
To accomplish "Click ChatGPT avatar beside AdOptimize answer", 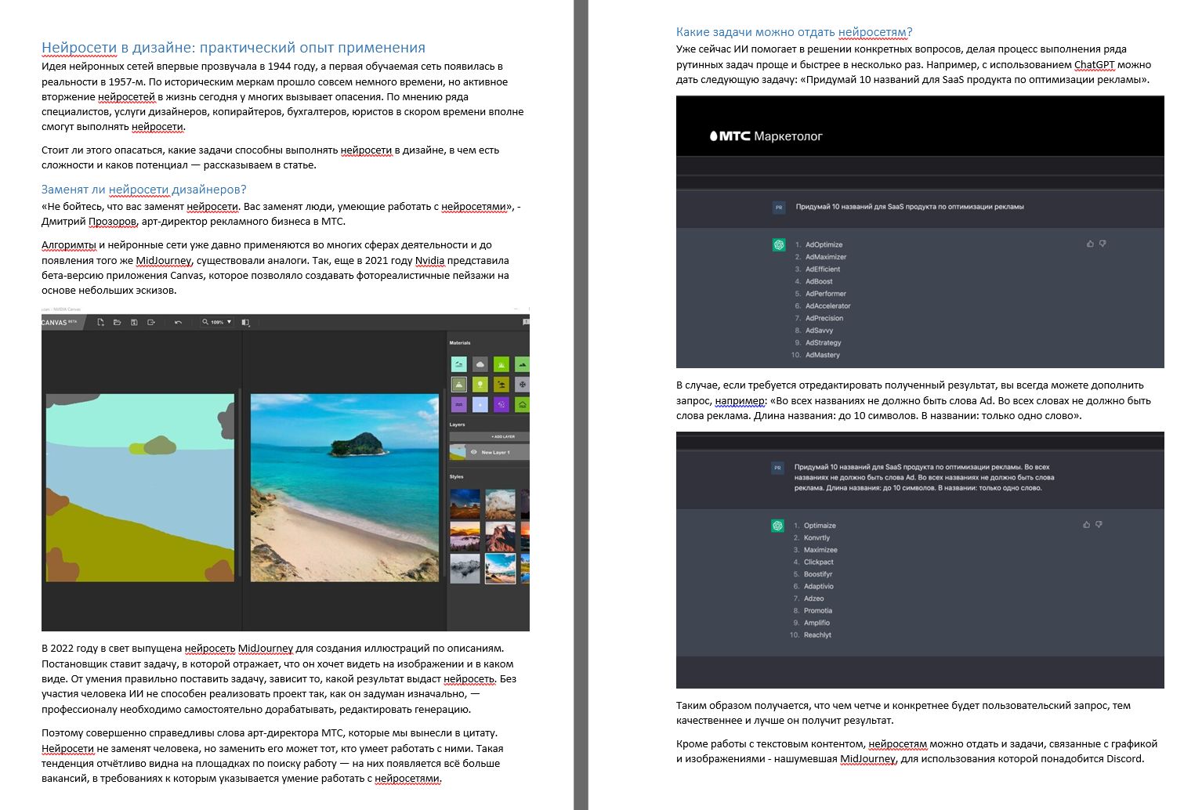I will tap(778, 244).
